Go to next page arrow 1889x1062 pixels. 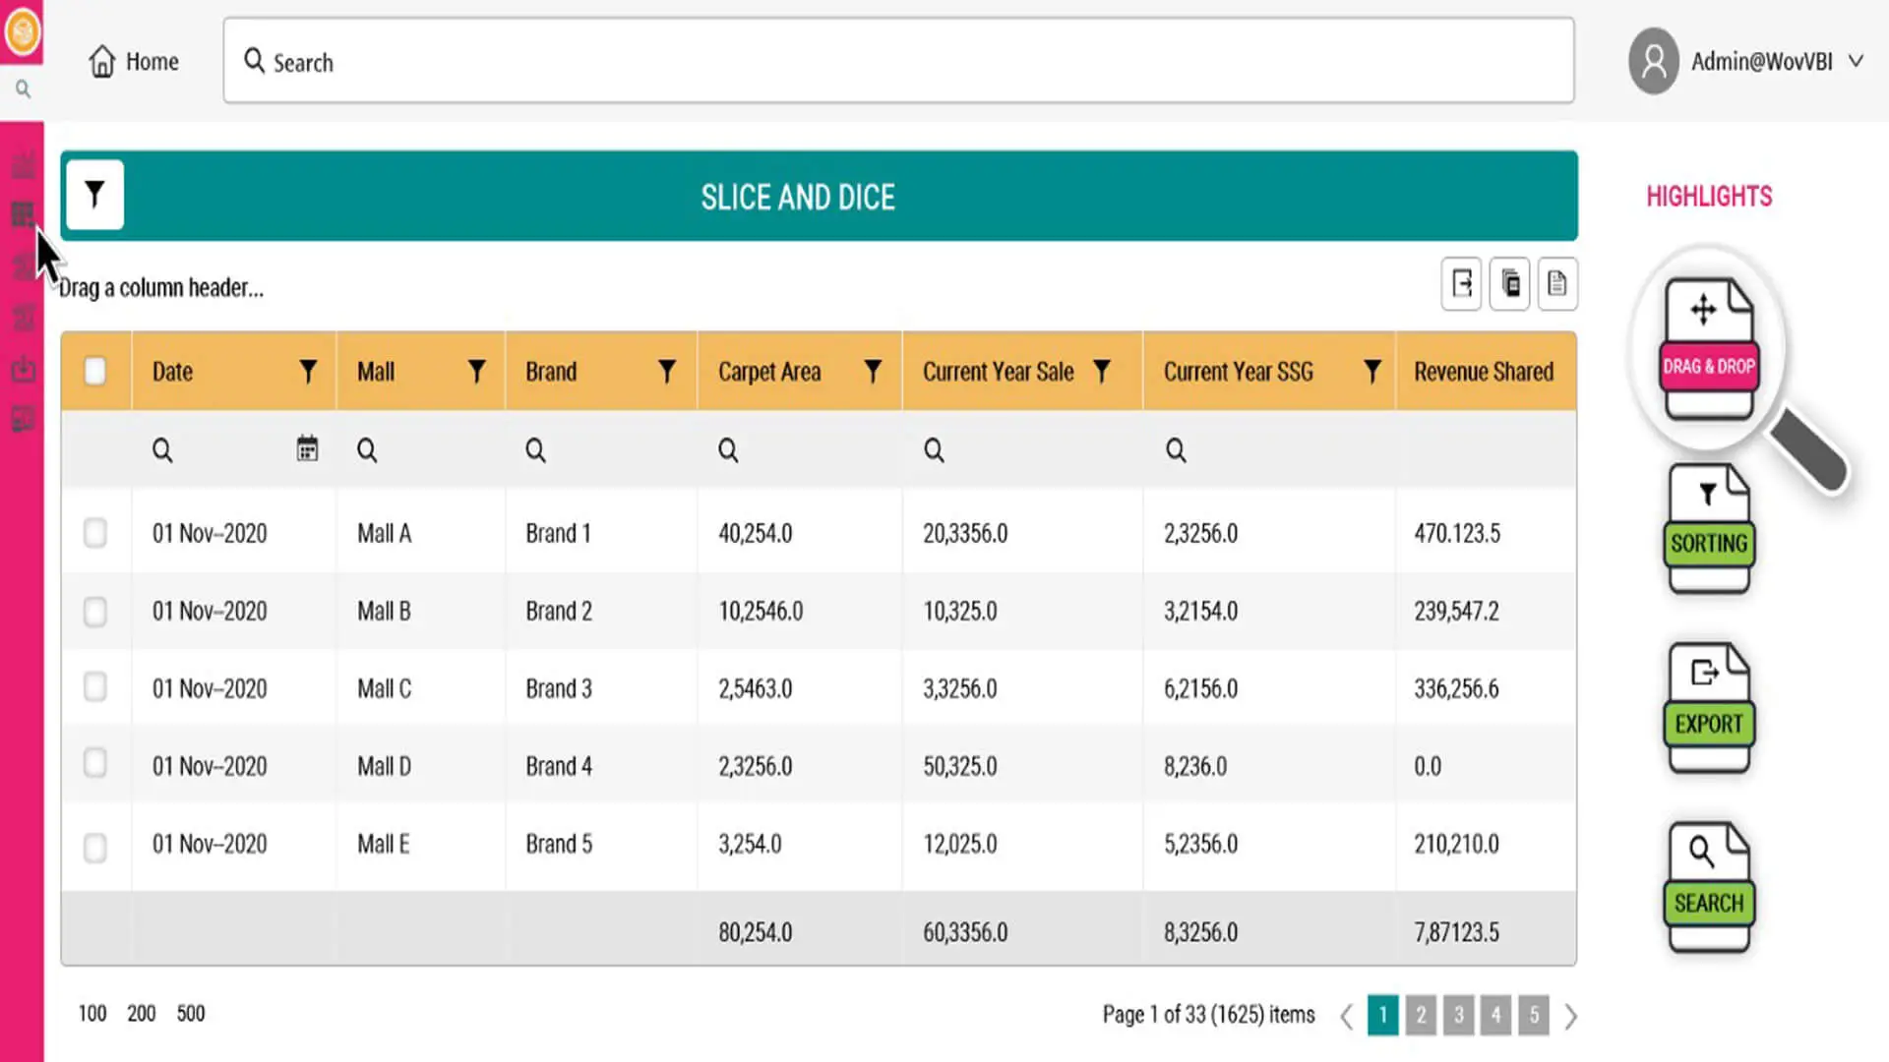[1571, 1016]
